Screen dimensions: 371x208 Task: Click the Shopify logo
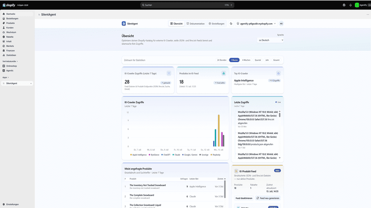point(9,5)
